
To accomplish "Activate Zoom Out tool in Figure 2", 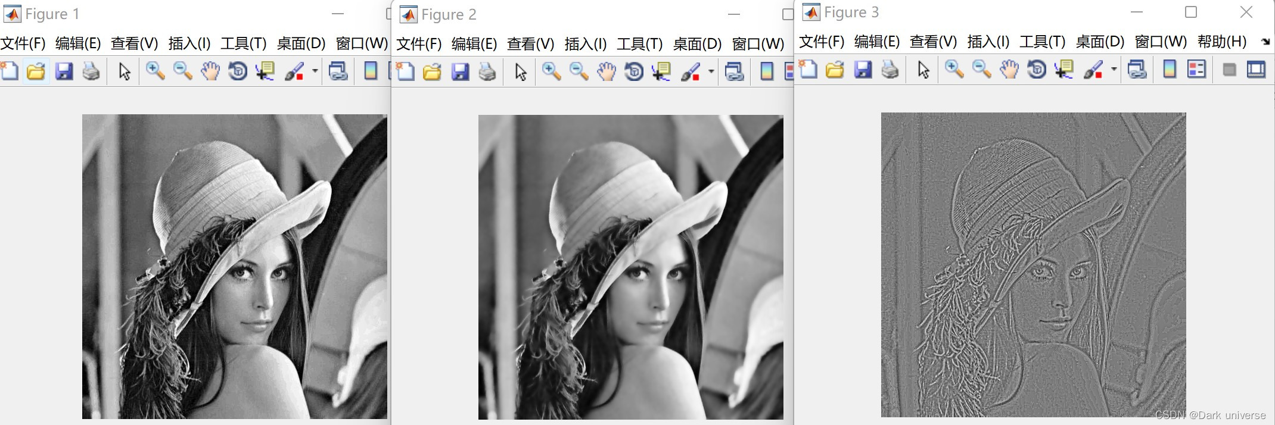I will pos(579,71).
